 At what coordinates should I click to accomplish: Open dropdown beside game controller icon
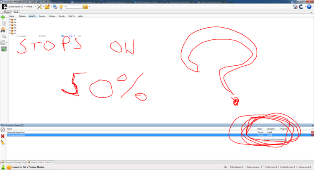[x=7, y=30]
